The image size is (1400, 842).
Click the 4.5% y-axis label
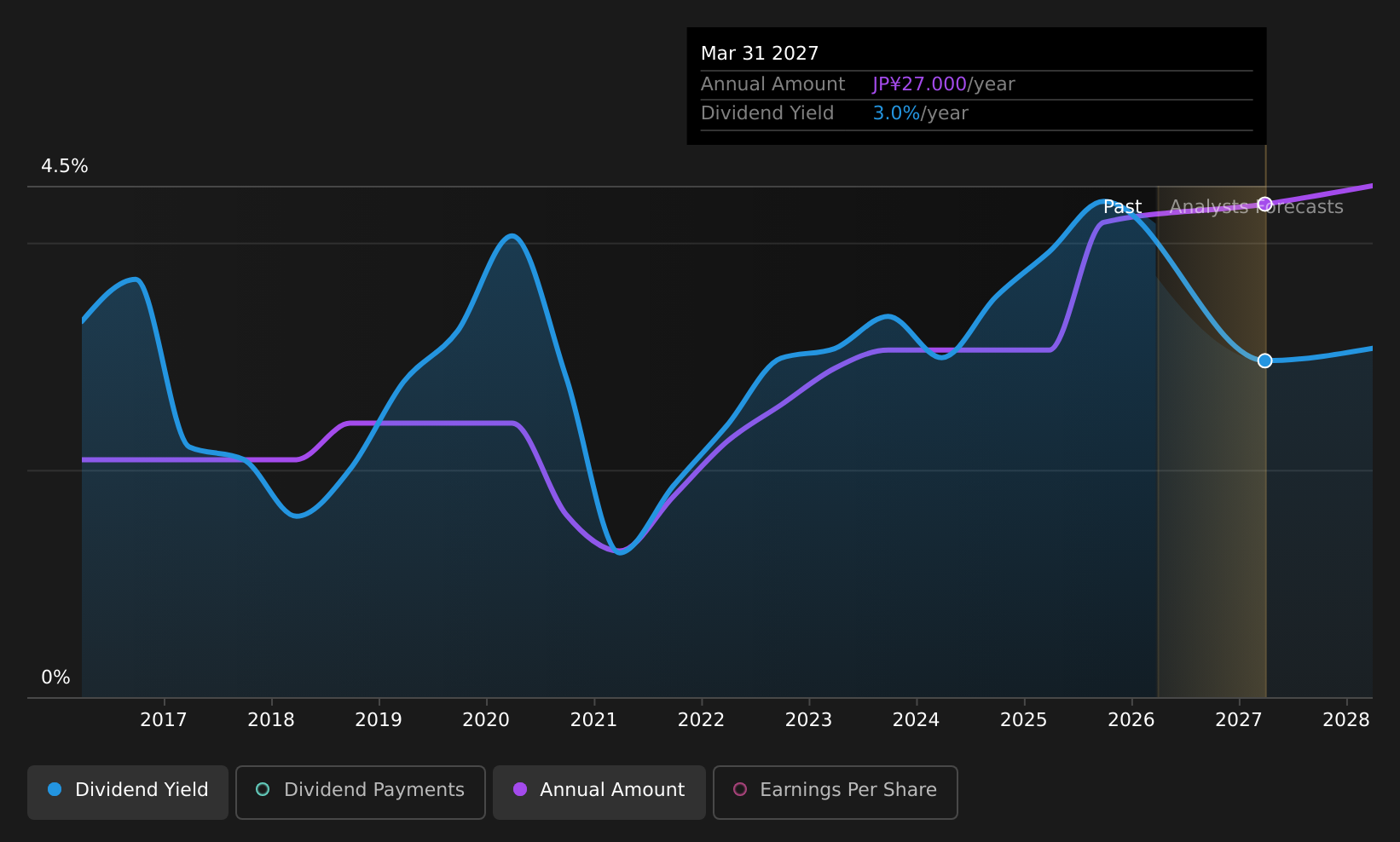65,166
